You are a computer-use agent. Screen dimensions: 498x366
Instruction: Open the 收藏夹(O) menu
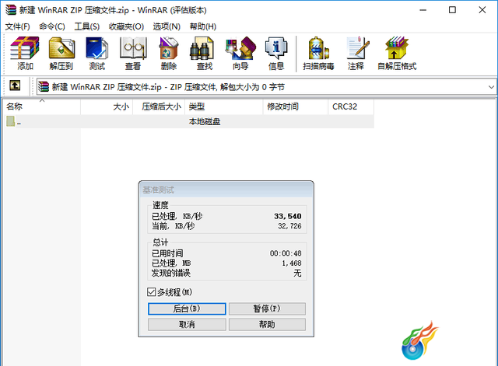point(126,26)
